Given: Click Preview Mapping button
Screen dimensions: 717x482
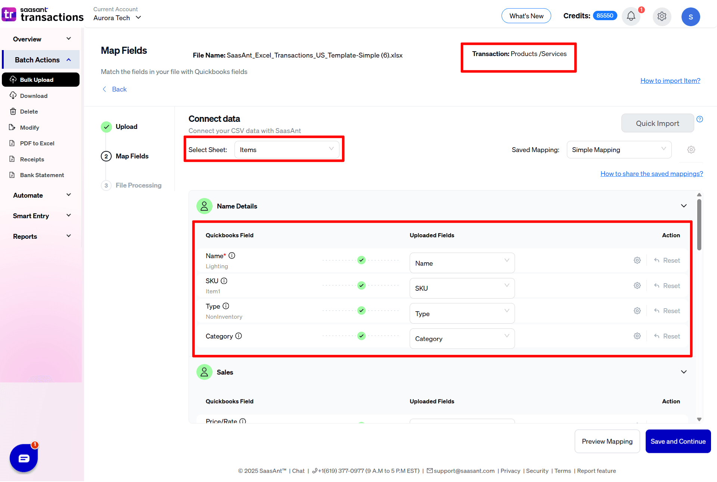Looking at the screenshot, I should tap(607, 441).
